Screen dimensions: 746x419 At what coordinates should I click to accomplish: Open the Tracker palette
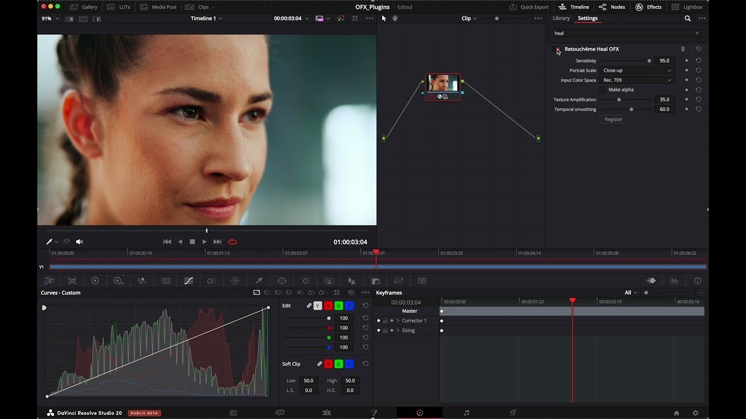click(x=305, y=280)
